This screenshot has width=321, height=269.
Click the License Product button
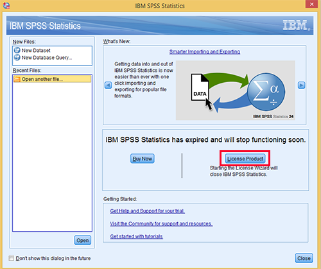[x=245, y=159]
